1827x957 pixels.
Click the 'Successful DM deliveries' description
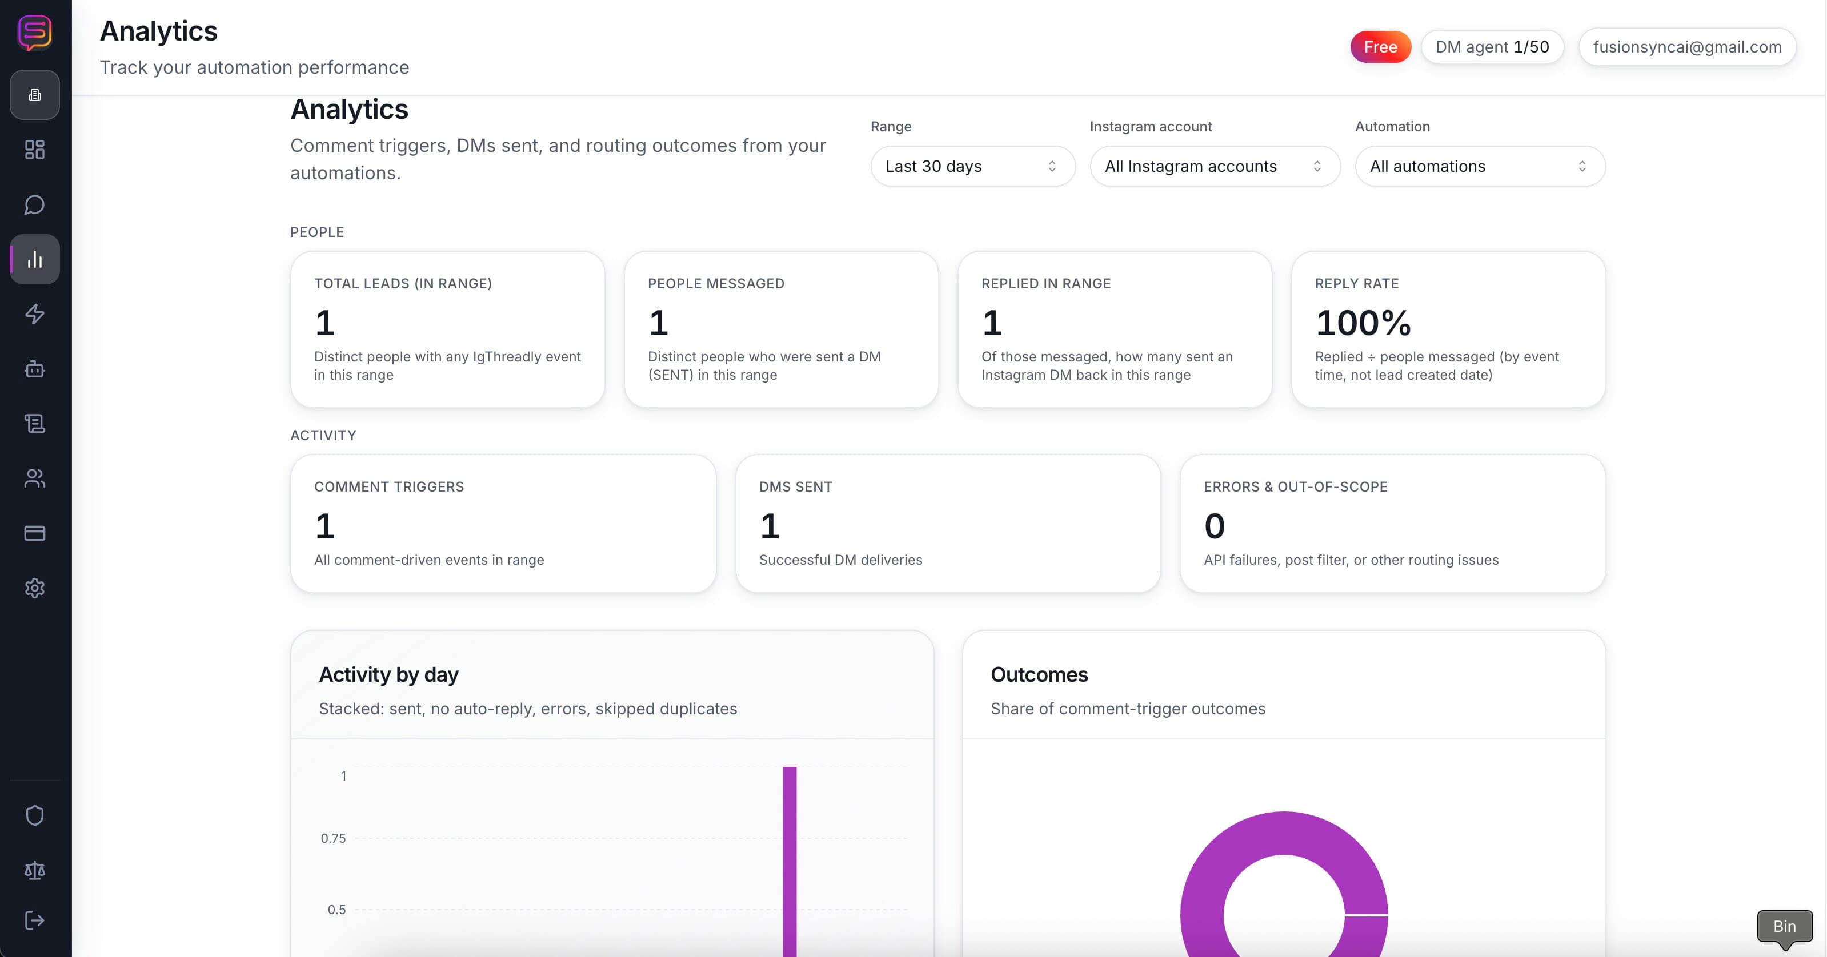click(840, 560)
